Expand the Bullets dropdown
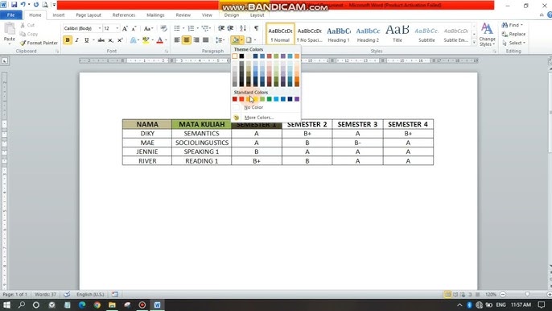552x311 pixels. click(x=183, y=28)
